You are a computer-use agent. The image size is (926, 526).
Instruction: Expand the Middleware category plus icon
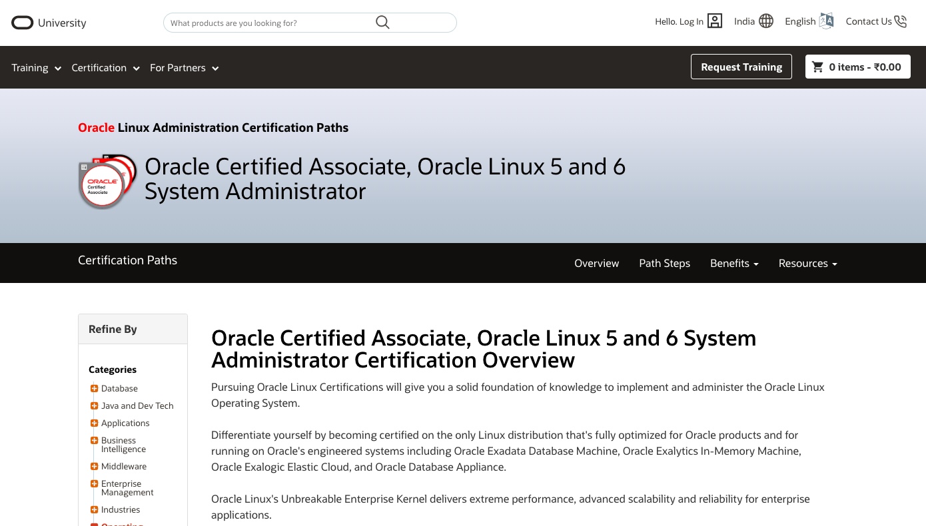coord(95,467)
